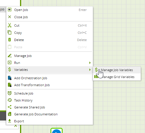Select Open Job from context menu
This screenshot has width=145, height=133.
tap(50, 10)
